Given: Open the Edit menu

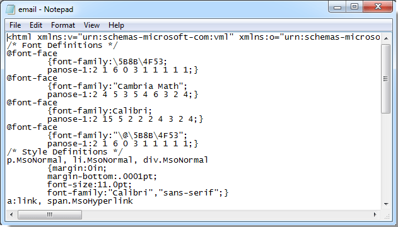Looking at the screenshot, I should [36, 25].
